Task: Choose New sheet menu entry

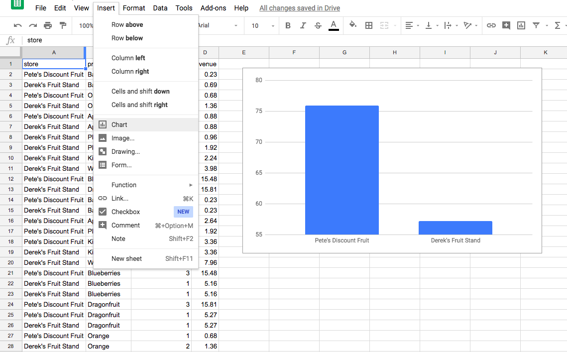Action: [x=146, y=258]
